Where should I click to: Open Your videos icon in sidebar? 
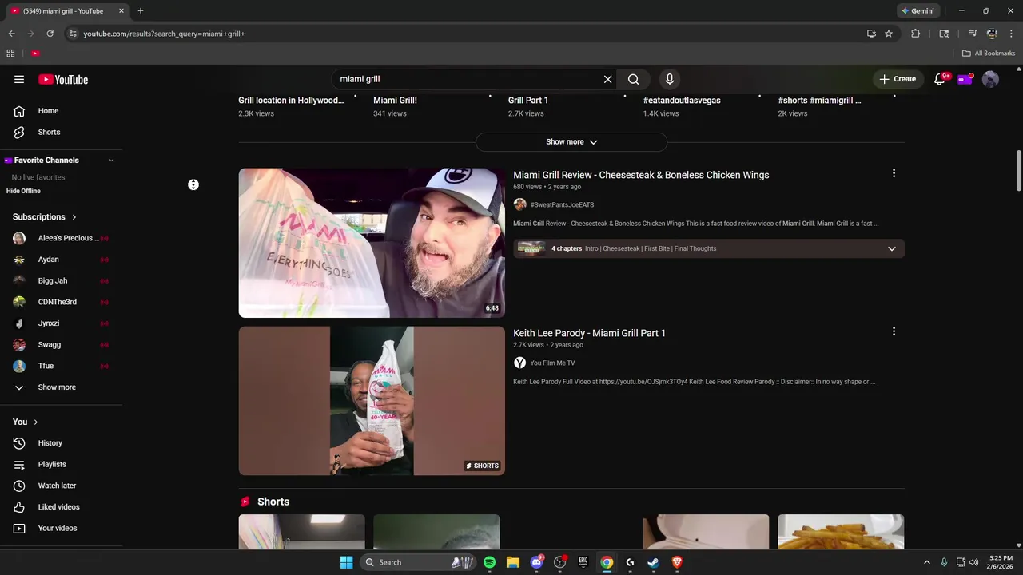click(x=19, y=528)
